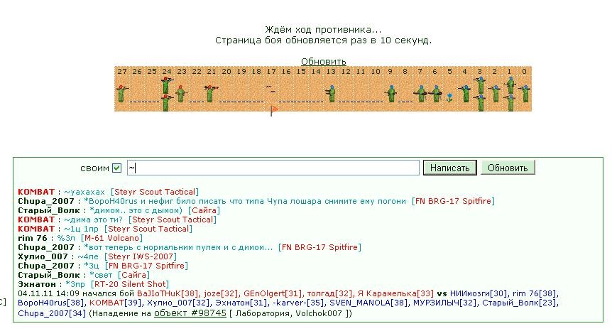Click the blue flower at position 5
The height and width of the screenshot is (336, 612).
[449, 98]
